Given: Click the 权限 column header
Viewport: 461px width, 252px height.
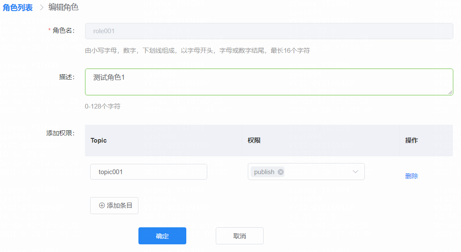Looking at the screenshot, I should coord(254,140).
